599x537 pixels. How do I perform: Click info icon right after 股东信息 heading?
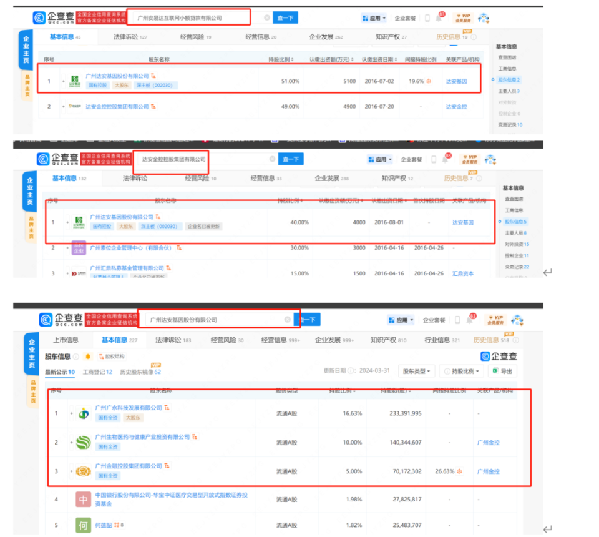76,357
